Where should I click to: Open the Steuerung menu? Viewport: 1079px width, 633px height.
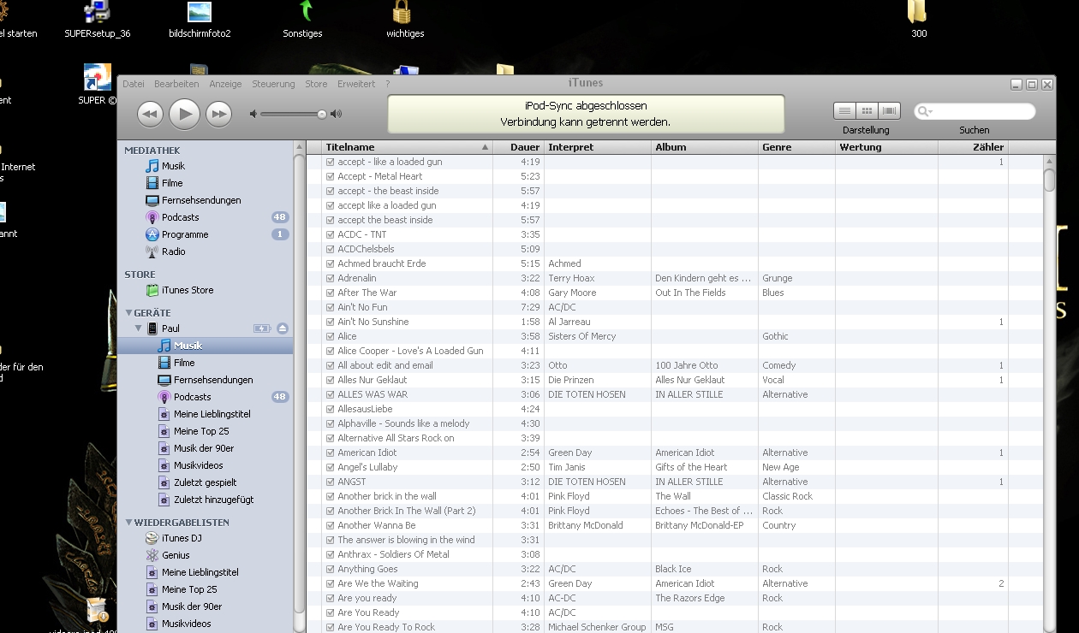pyautogui.click(x=273, y=84)
